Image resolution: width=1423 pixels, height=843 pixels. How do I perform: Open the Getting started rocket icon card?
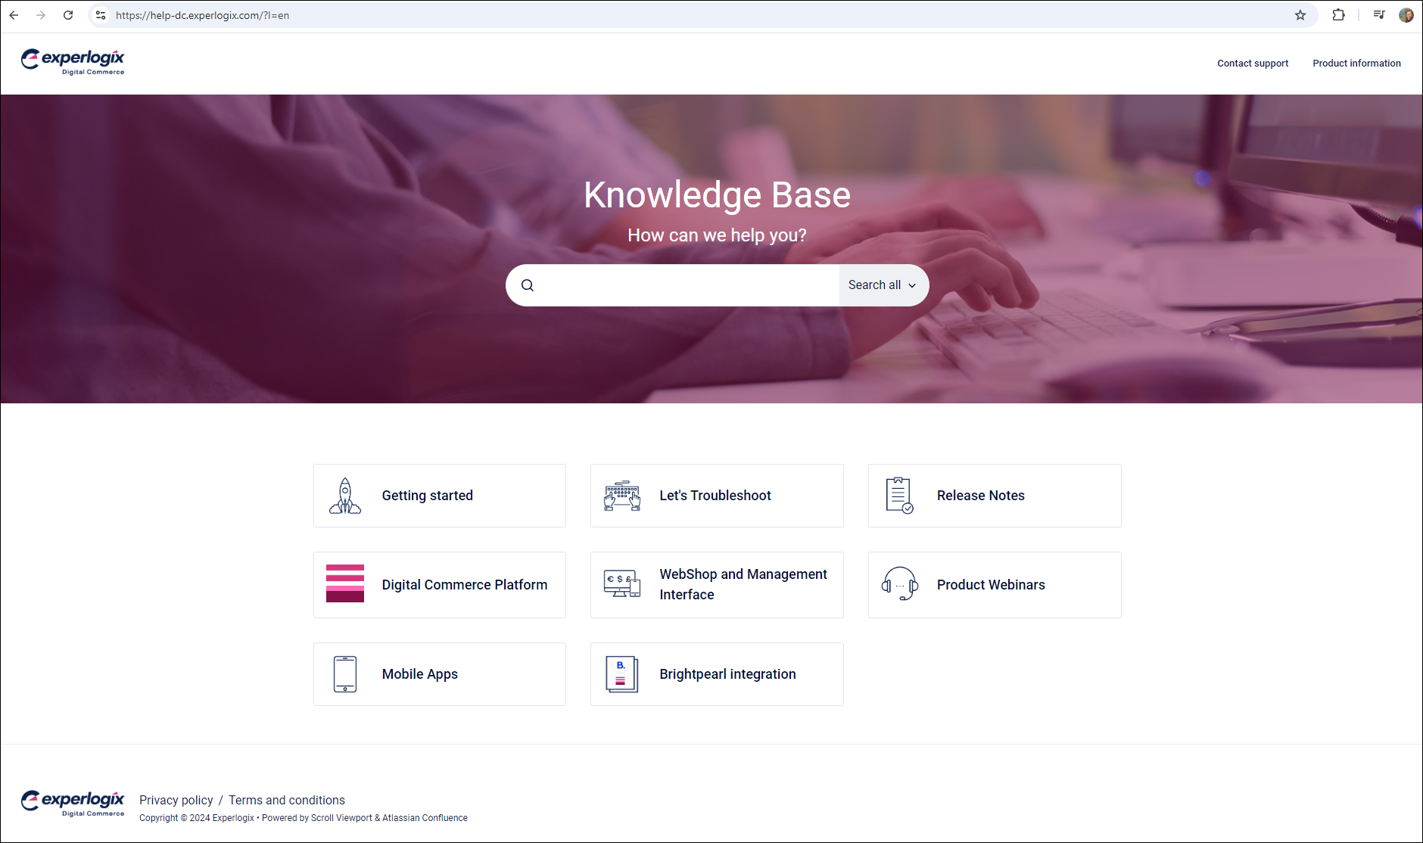coord(345,495)
